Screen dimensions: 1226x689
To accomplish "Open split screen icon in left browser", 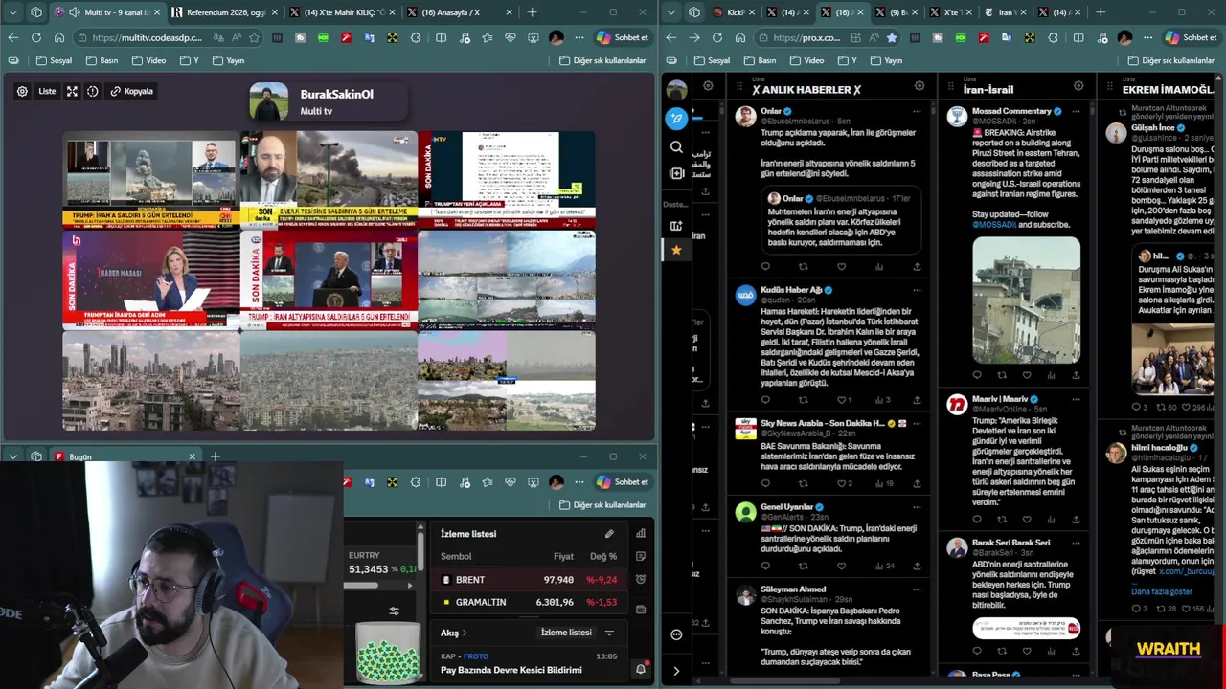I will [441, 37].
